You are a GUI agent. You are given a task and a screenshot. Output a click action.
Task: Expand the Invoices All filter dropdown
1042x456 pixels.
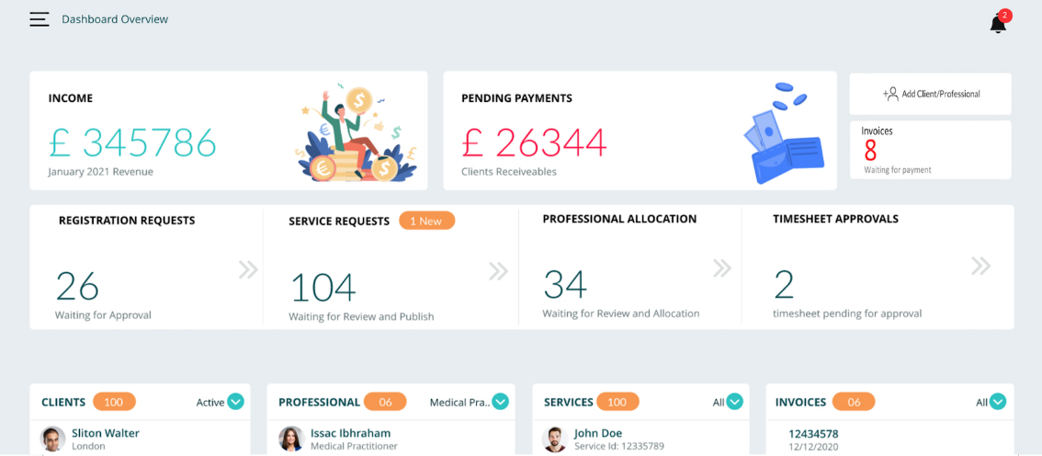(x=998, y=402)
